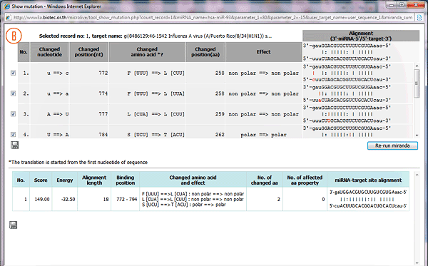Click position value 784 in row 4
The width and height of the screenshot is (428, 266).
coord(103,135)
